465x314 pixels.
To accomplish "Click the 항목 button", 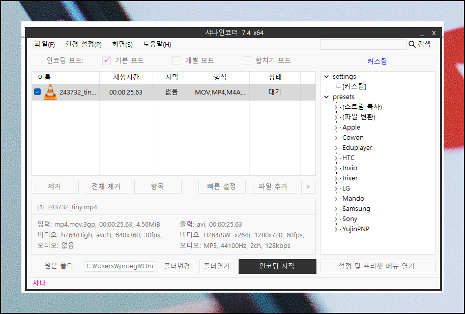I will [x=158, y=186].
